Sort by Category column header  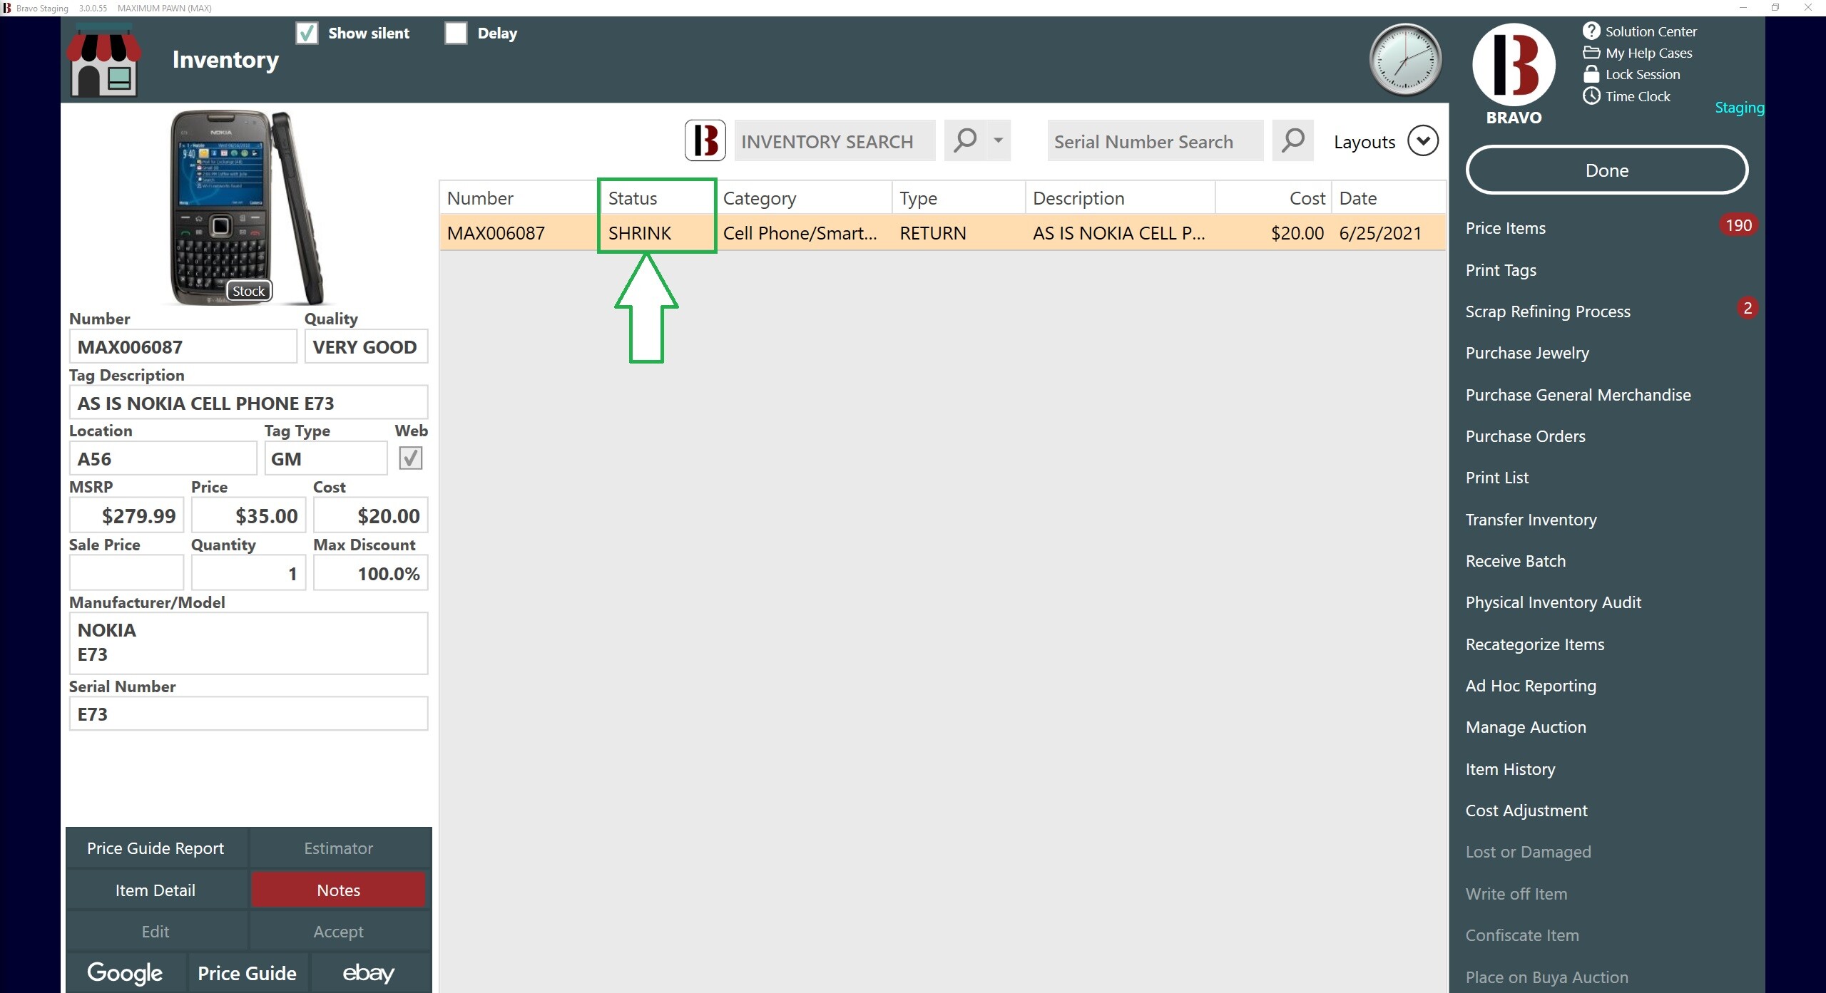(804, 198)
